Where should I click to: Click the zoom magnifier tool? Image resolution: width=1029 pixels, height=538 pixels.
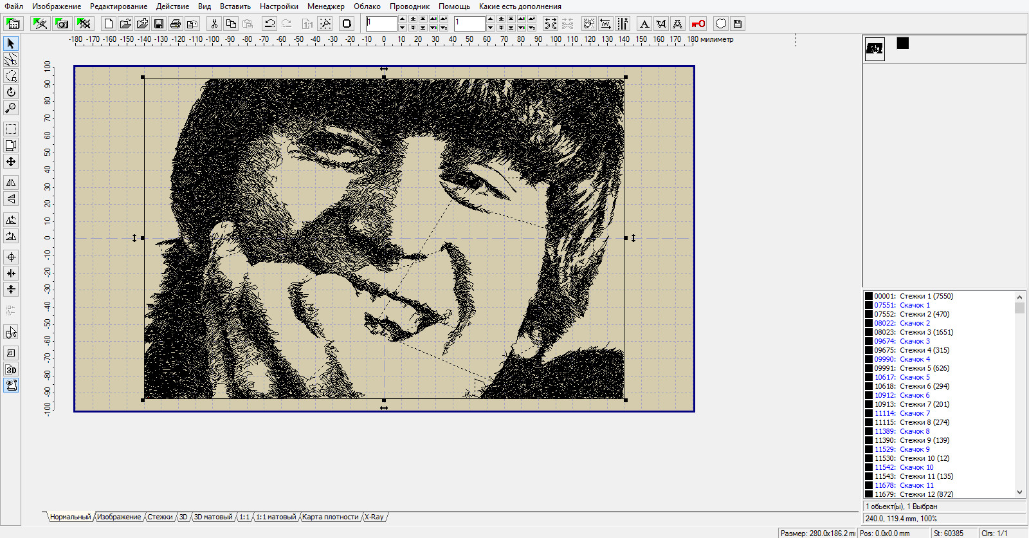[x=11, y=108]
